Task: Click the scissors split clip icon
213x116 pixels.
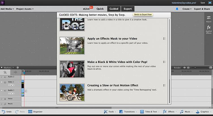Action: tap(26, 91)
